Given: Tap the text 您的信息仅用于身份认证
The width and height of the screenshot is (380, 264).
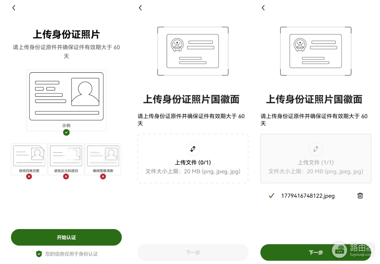Looking at the screenshot, I should click(x=71, y=254).
